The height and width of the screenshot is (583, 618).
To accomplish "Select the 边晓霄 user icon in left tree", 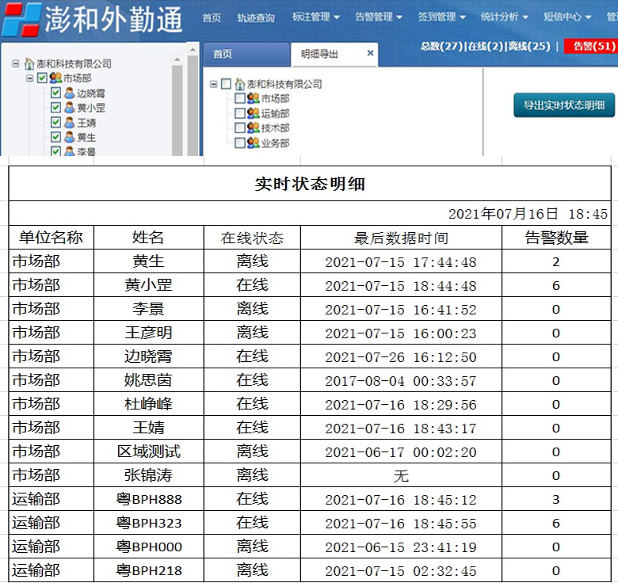I will click(x=70, y=93).
